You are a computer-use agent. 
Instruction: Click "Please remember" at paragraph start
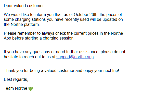[x=20, y=33]
